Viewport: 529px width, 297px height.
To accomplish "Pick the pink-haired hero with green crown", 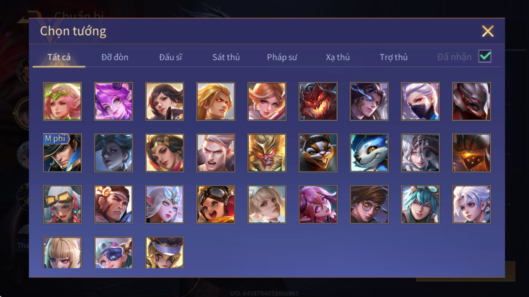I will [62, 101].
